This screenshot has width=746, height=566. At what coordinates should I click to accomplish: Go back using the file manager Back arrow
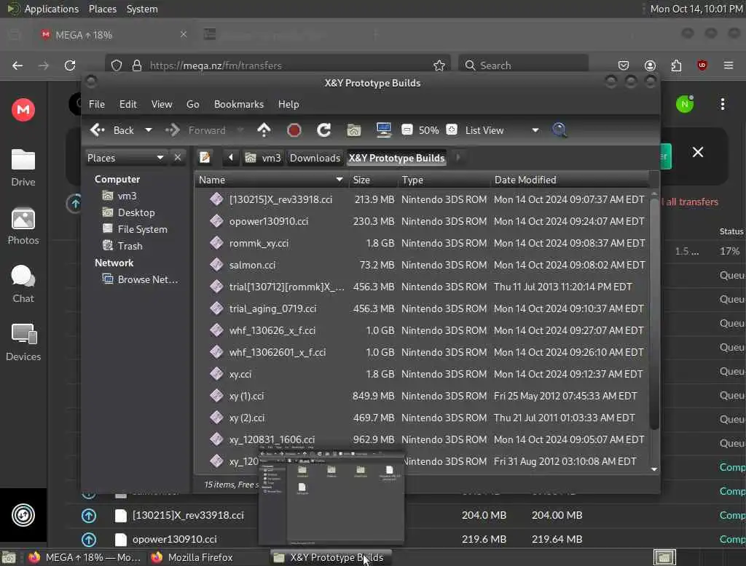tap(98, 129)
